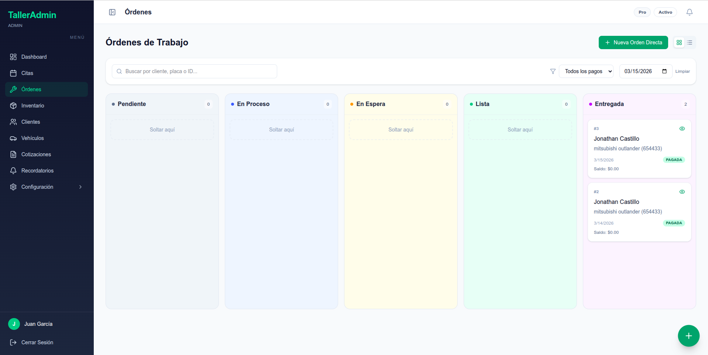This screenshot has height=355, width=708.
Task: Open notifications via the bell icon
Action: [x=689, y=12]
